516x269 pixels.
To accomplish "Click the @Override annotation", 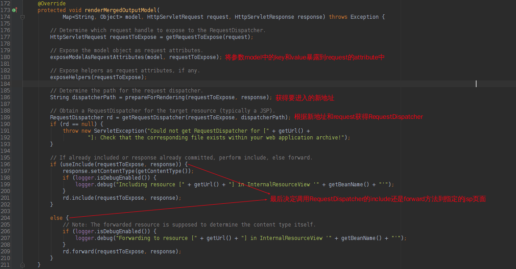I will (52, 4).
